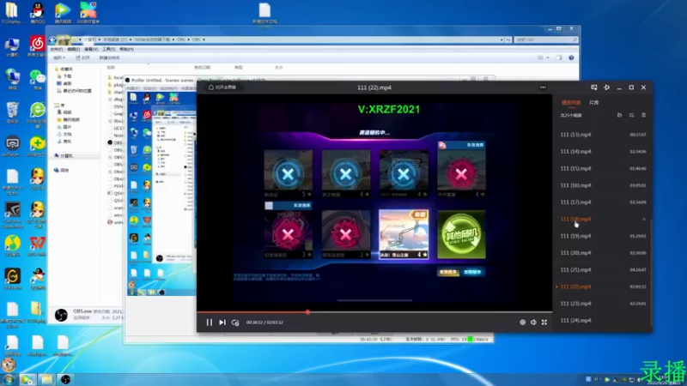Open the WeChat desktop icon
The height and width of the screenshot is (386, 687).
click(x=37, y=79)
